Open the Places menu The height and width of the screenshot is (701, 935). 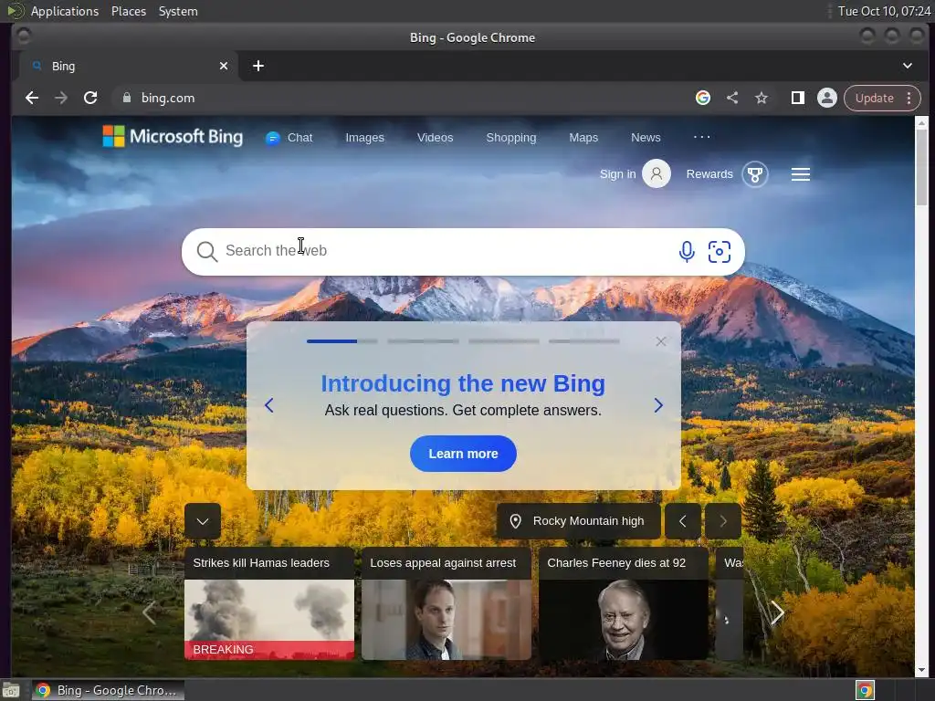coord(129,11)
